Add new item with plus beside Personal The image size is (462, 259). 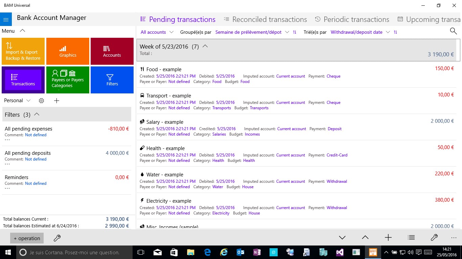coord(56,100)
